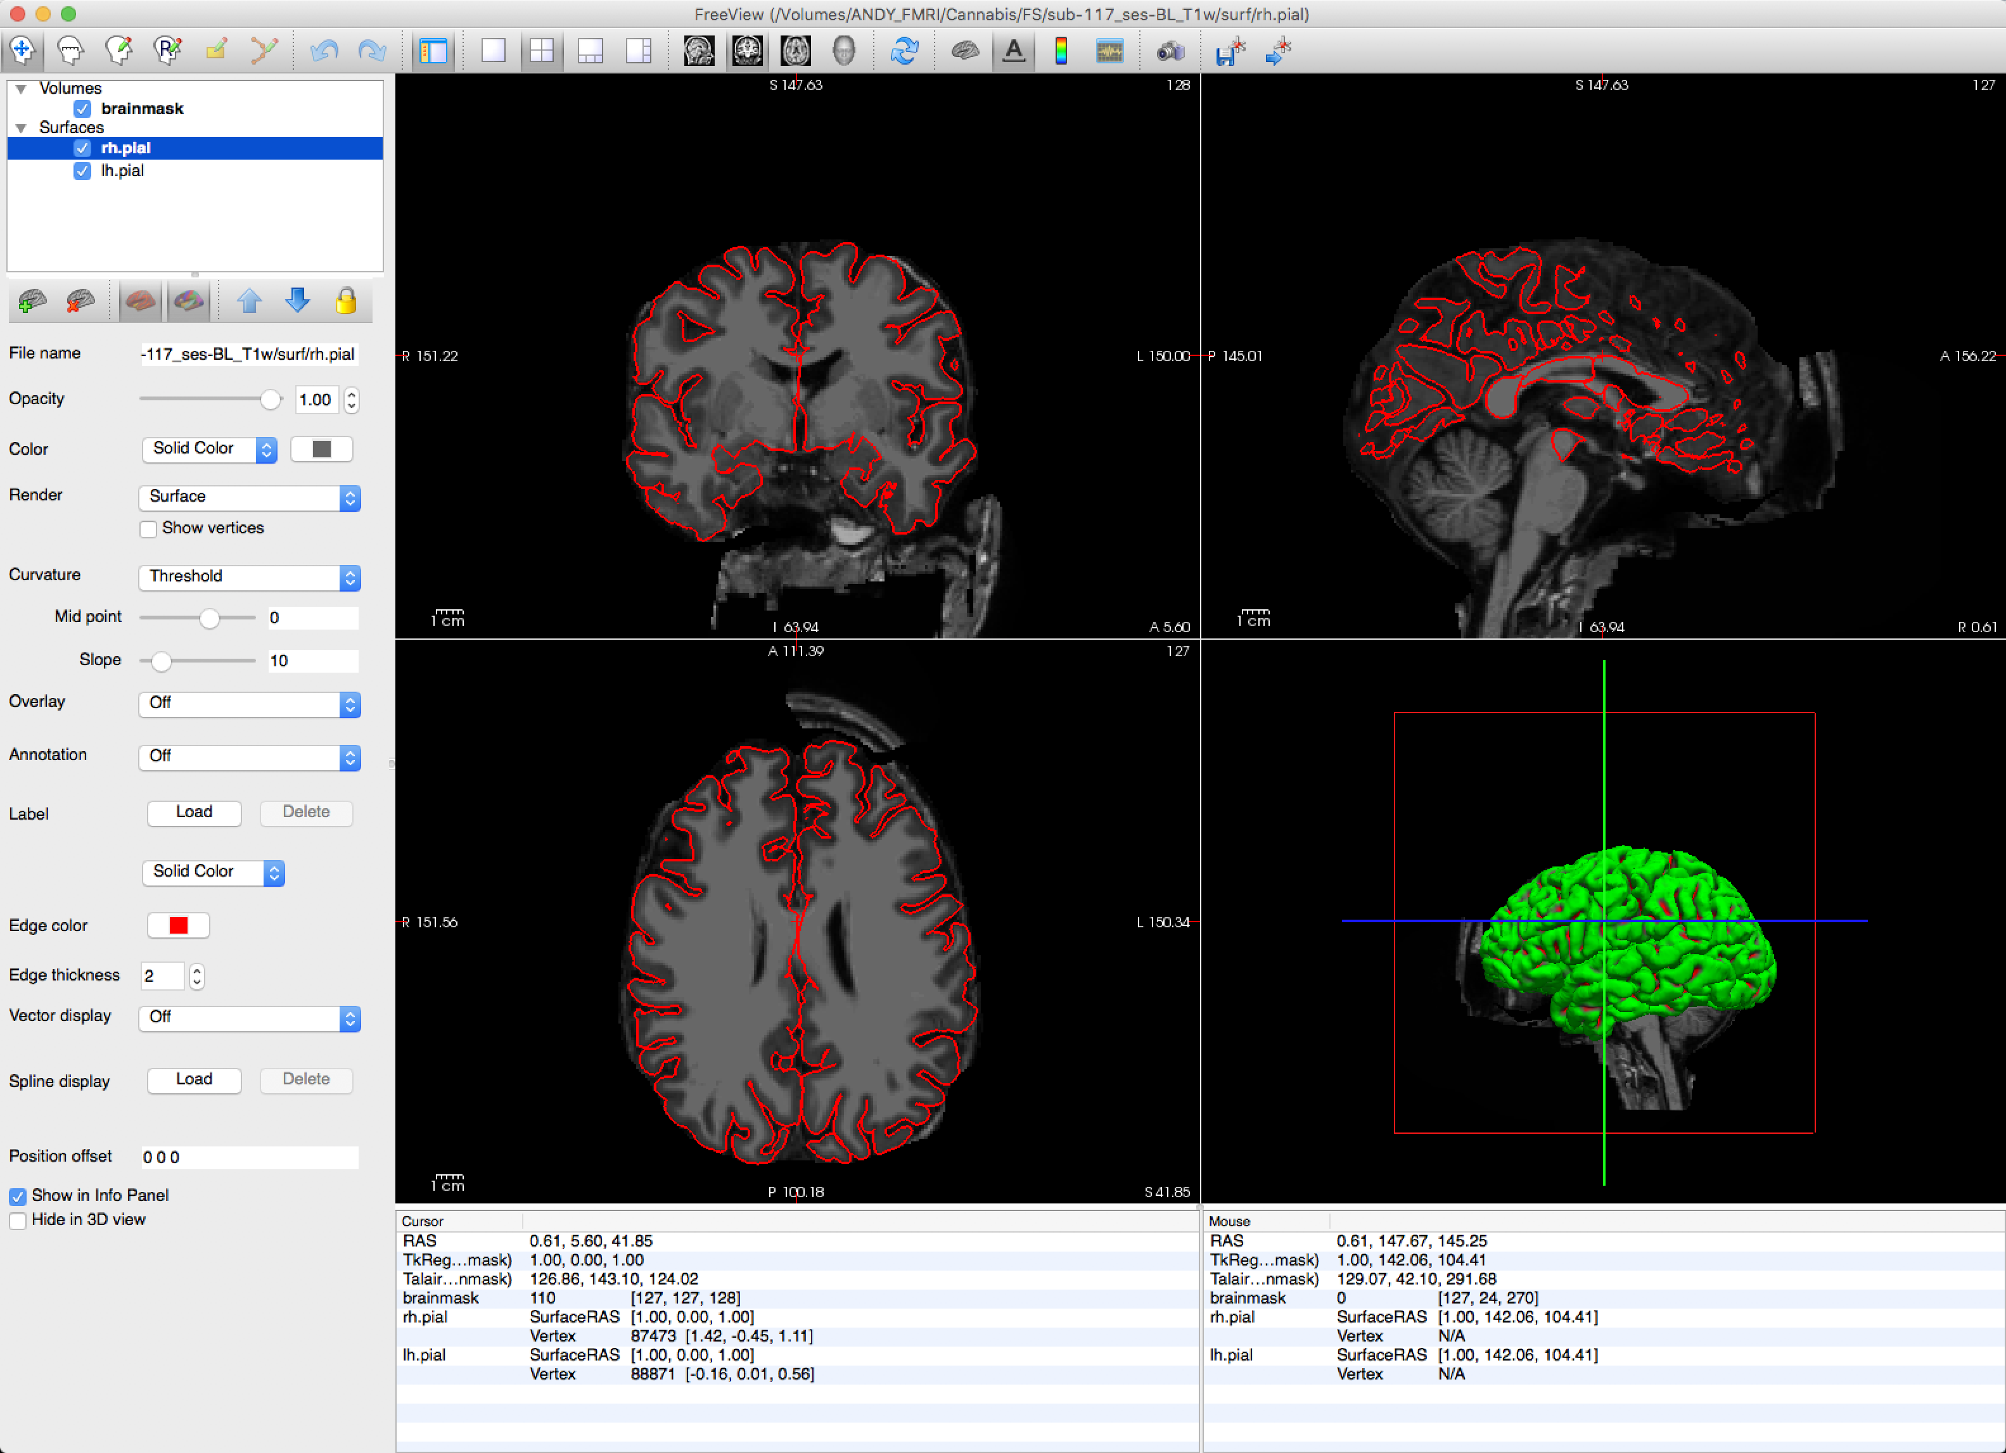
Task: Click the Opacity value stepper arrows
Action: click(352, 400)
